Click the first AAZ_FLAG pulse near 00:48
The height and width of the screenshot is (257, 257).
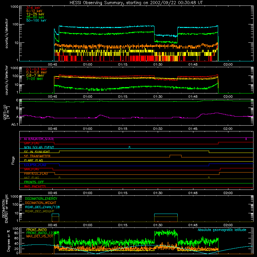click(x=59, y=178)
